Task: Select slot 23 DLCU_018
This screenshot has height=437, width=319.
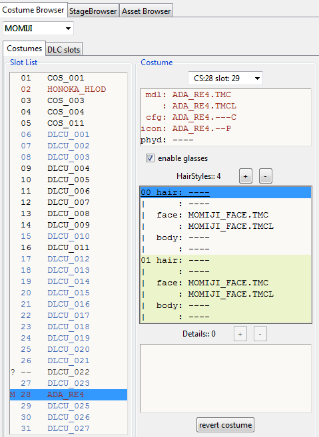Action: pos(69,327)
